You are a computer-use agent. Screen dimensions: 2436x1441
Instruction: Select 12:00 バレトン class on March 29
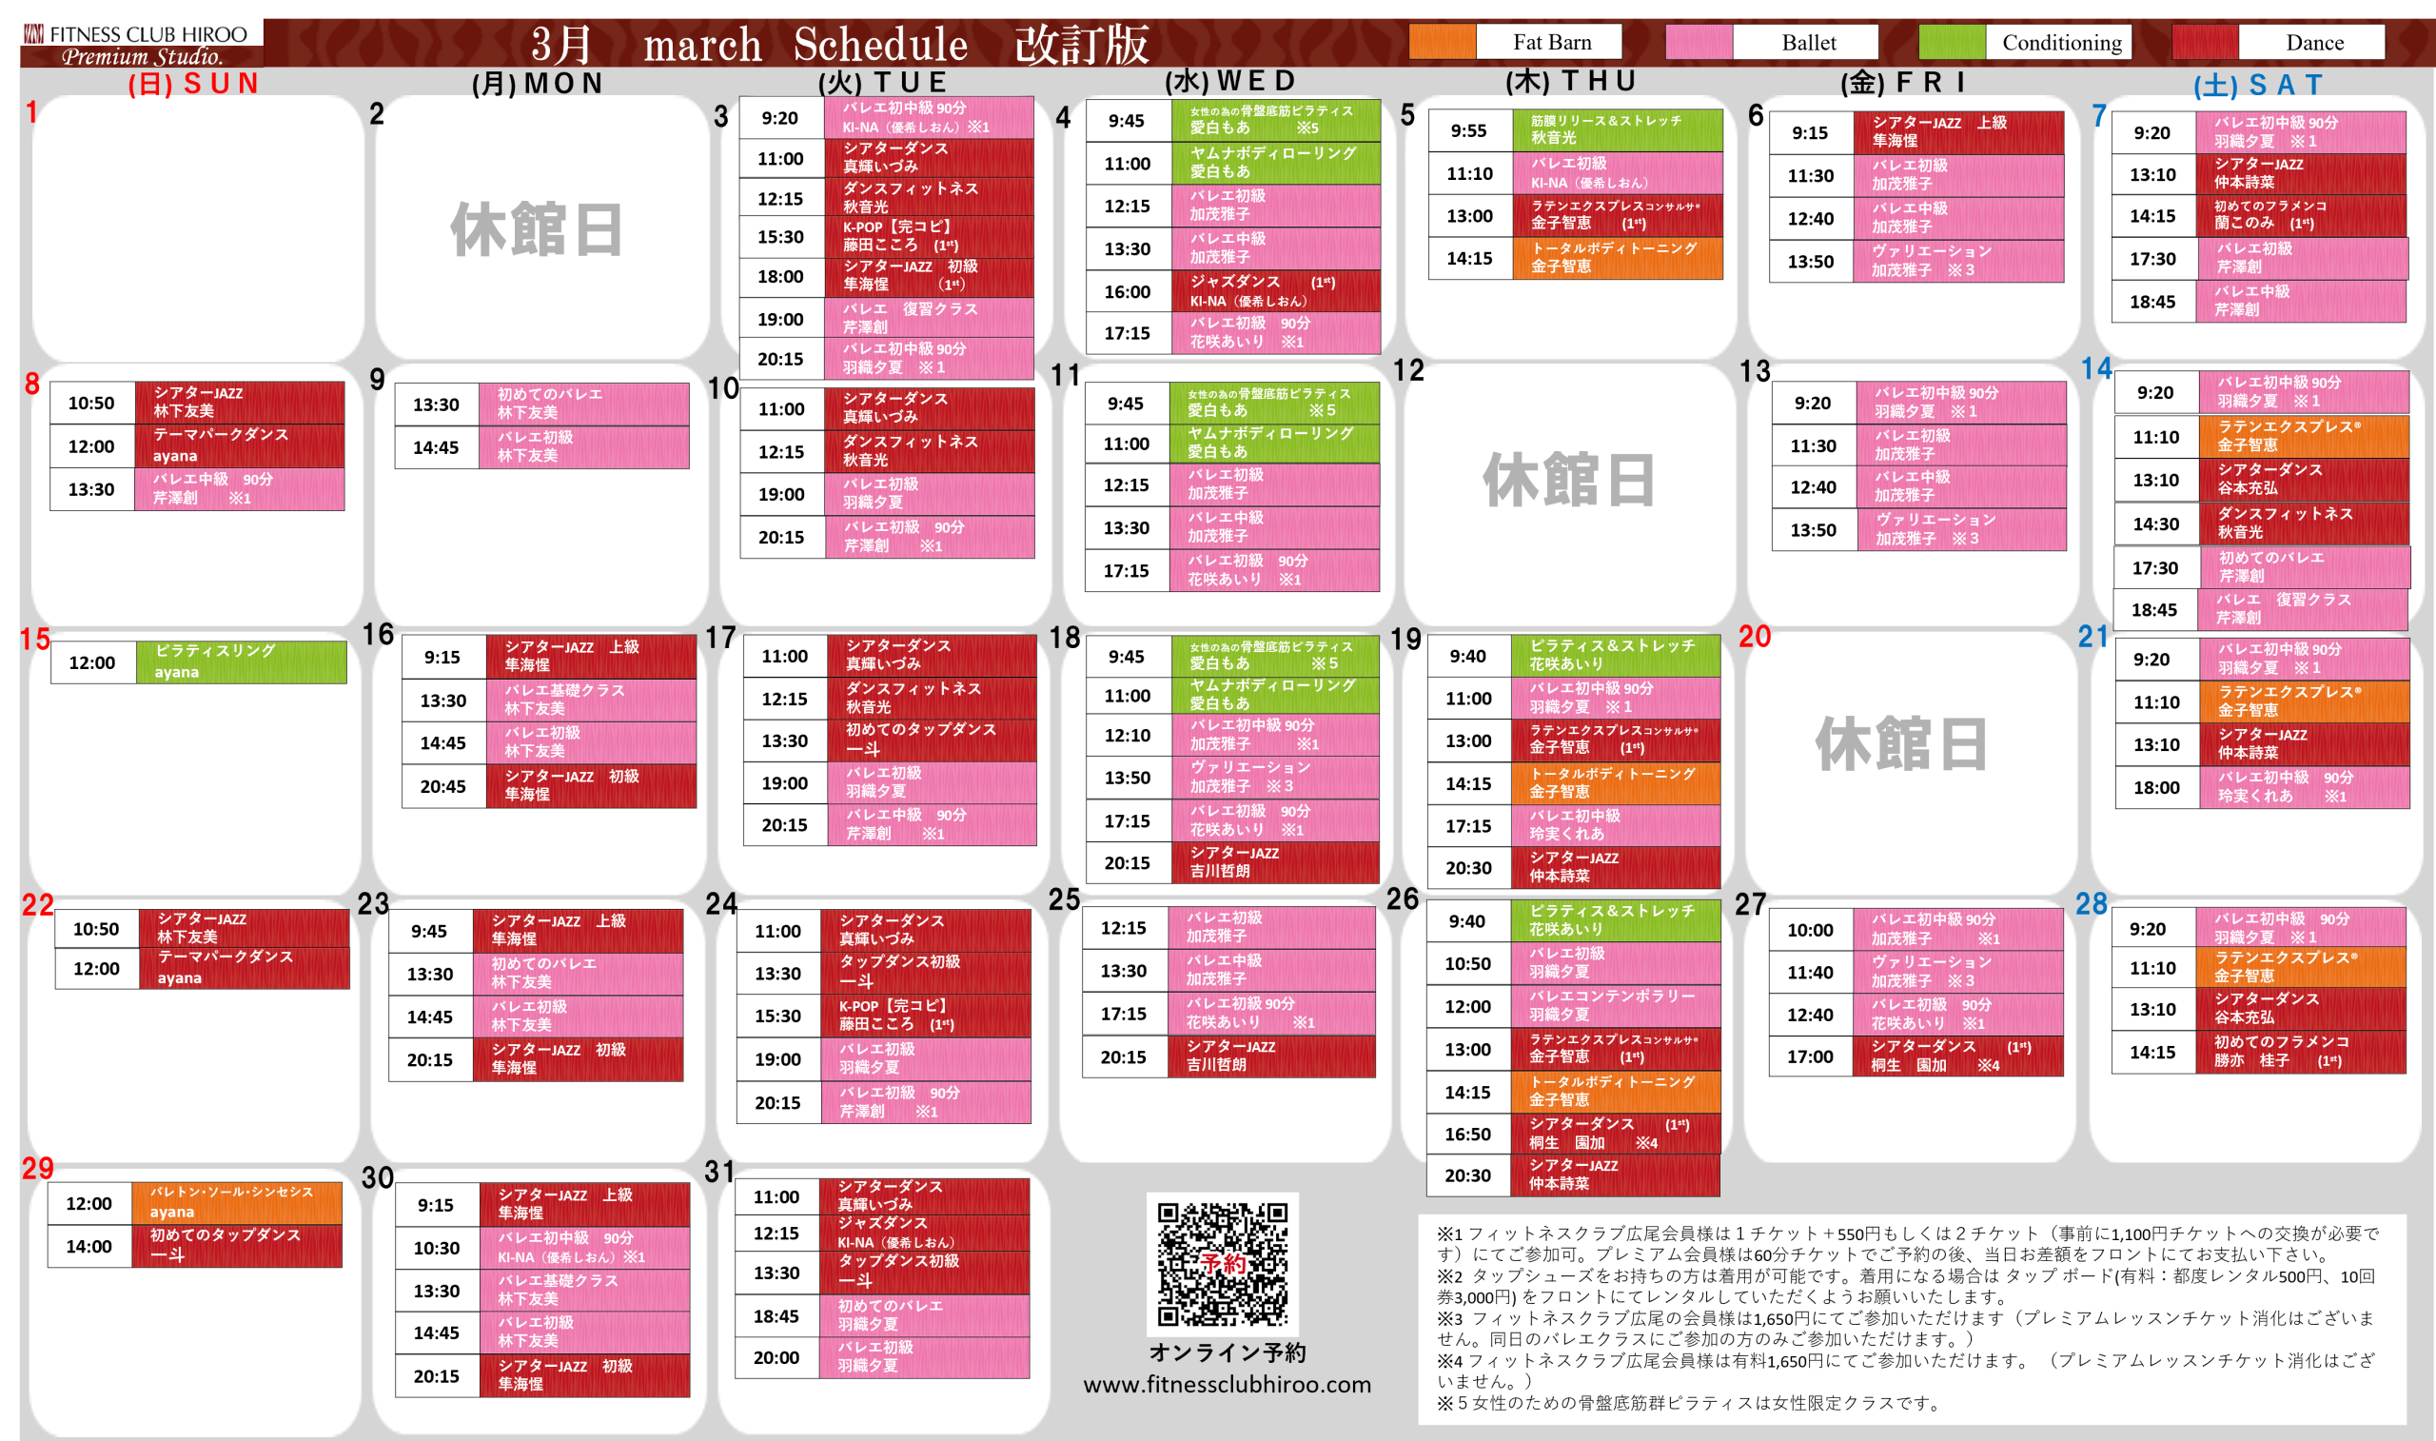pos(236,1202)
